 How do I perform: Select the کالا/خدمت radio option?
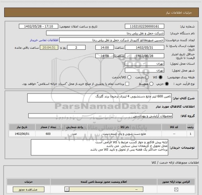[x=129, y=77]
